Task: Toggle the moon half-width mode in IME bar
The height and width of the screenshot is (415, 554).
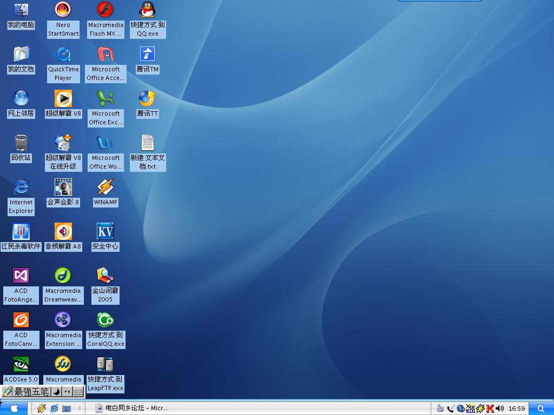Action: [x=56, y=392]
